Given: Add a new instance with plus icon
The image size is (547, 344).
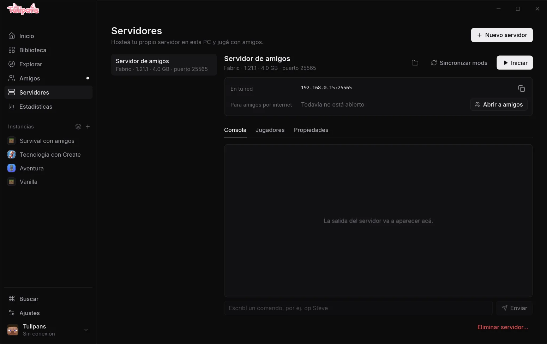Looking at the screenshot, I should click(88, 127).
